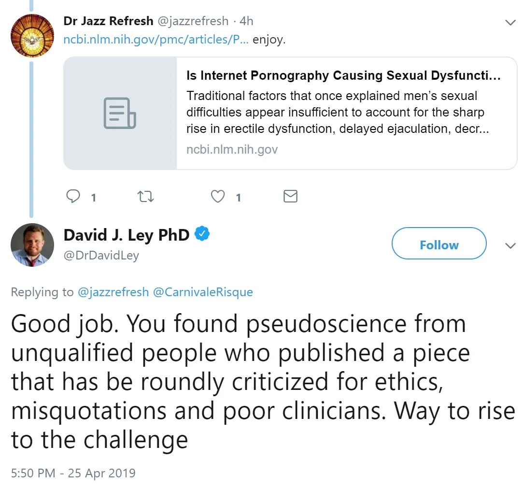
Task: Click the retweet icon under the article card
Action: coord(145,196)
